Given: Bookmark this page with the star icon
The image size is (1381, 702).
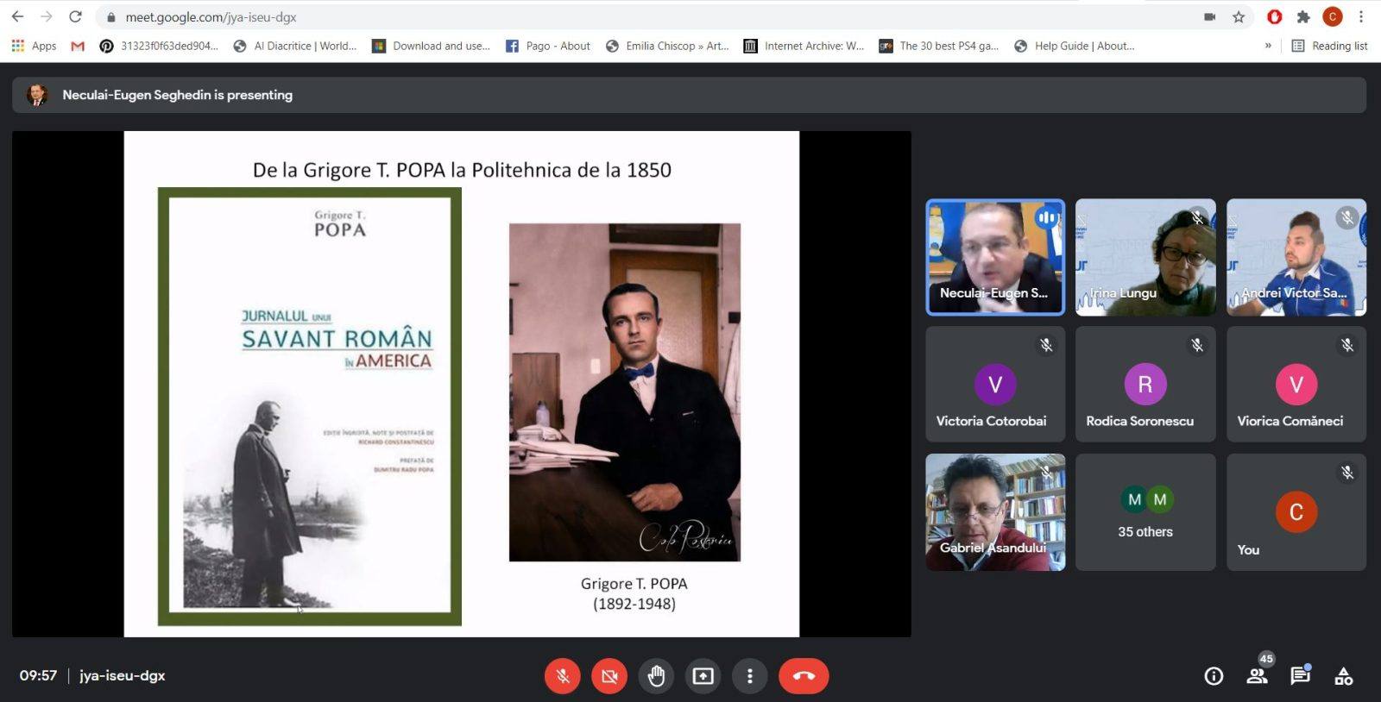Looking at the screenshot, I should [1239, 16].
